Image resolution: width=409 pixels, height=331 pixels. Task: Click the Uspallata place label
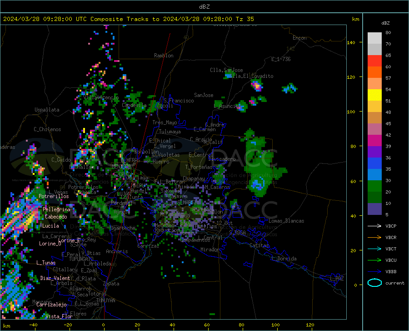[x=47, y=110]
